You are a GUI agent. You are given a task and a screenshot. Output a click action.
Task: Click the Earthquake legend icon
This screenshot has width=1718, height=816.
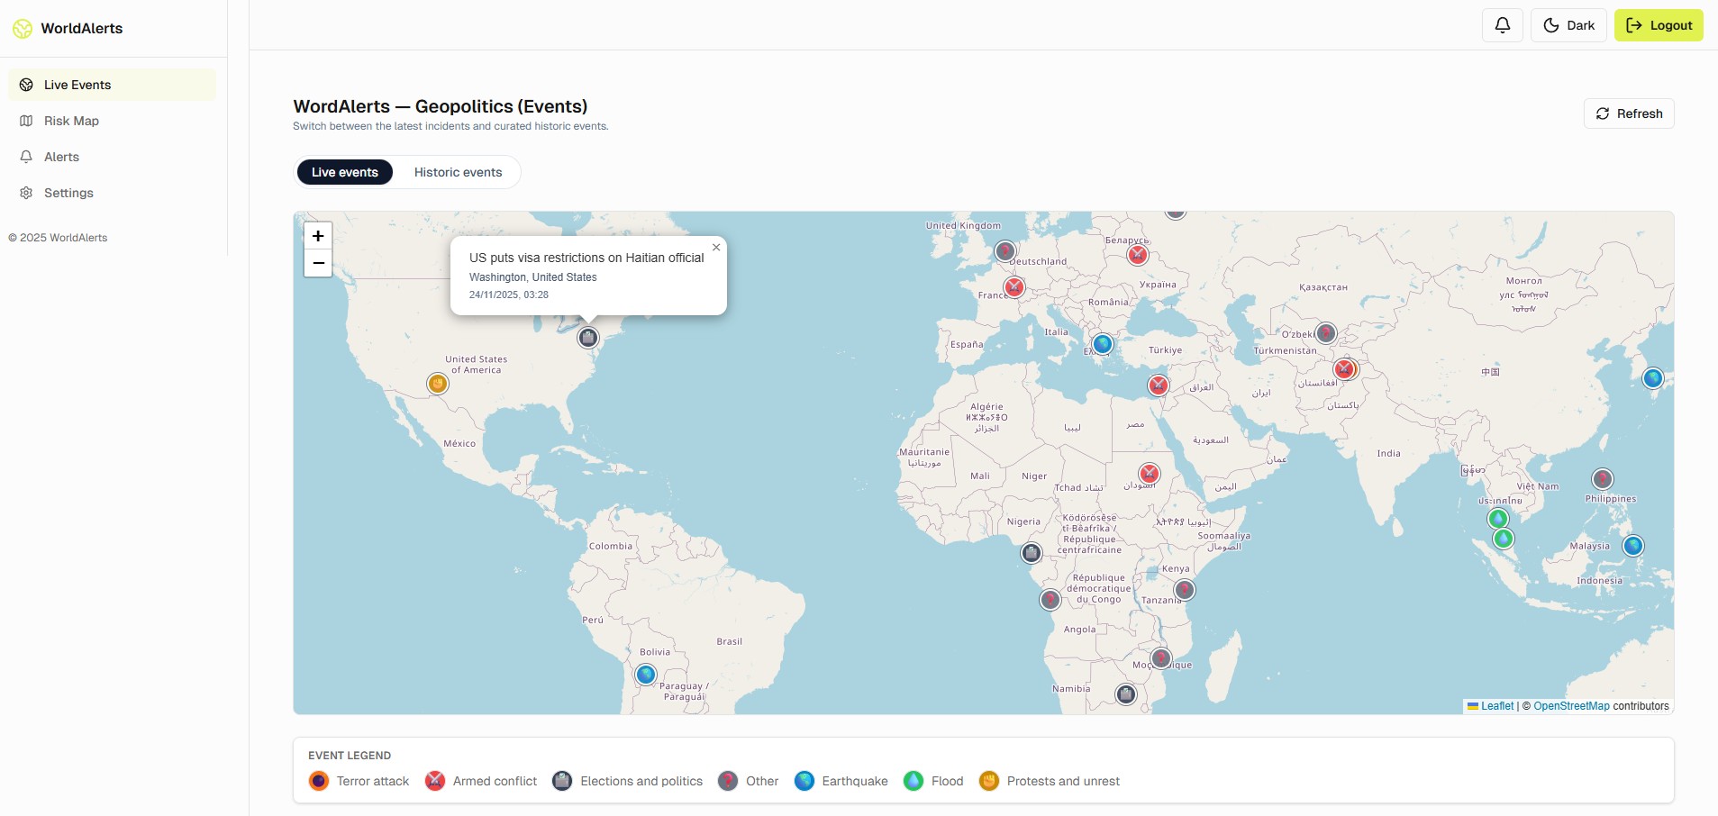tap(803, 781)
